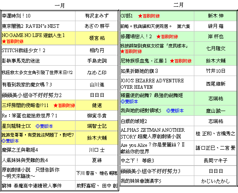The height and width of the screenshot is (193, 238).
Task: Select the title 幸運時刻！10
Action: (x=16, y=16)
